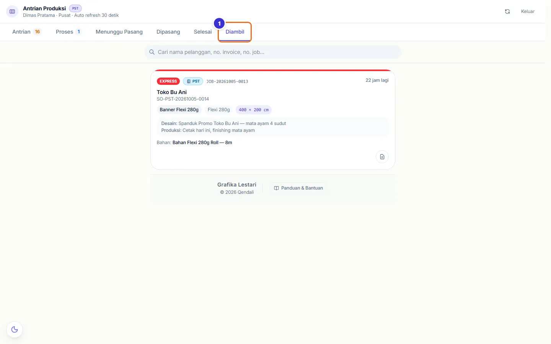
Task: Click the Produksi note about Cetak hari ini
Action: [x=208, y=130]
